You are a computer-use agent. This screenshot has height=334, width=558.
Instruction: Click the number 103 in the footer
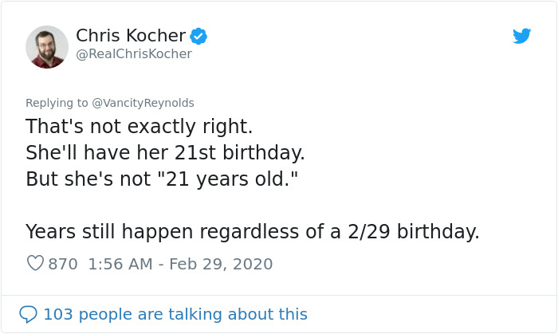click(x=57, y=314)
